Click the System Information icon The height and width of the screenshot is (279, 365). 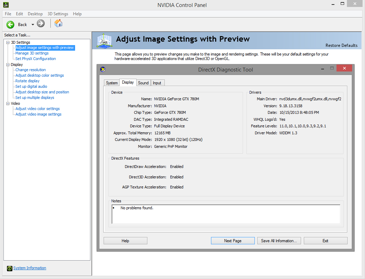pos(9,268)
